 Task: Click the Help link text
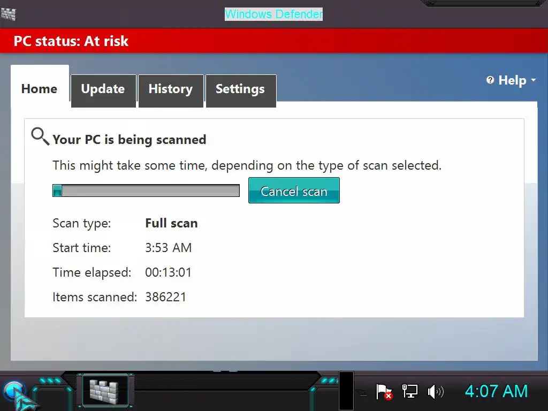point(512,80)
